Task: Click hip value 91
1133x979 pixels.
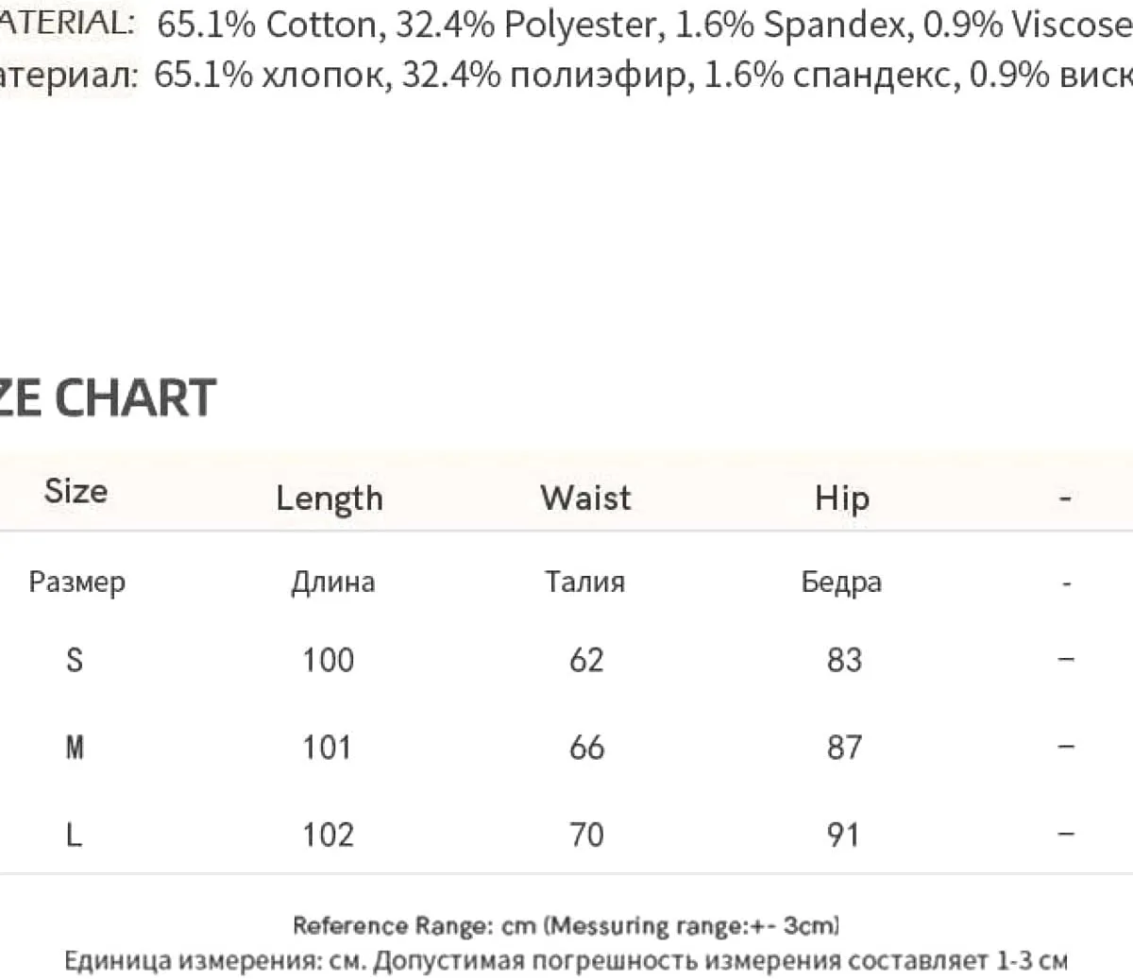Action: pyautogui.click(x=842, y=835)
